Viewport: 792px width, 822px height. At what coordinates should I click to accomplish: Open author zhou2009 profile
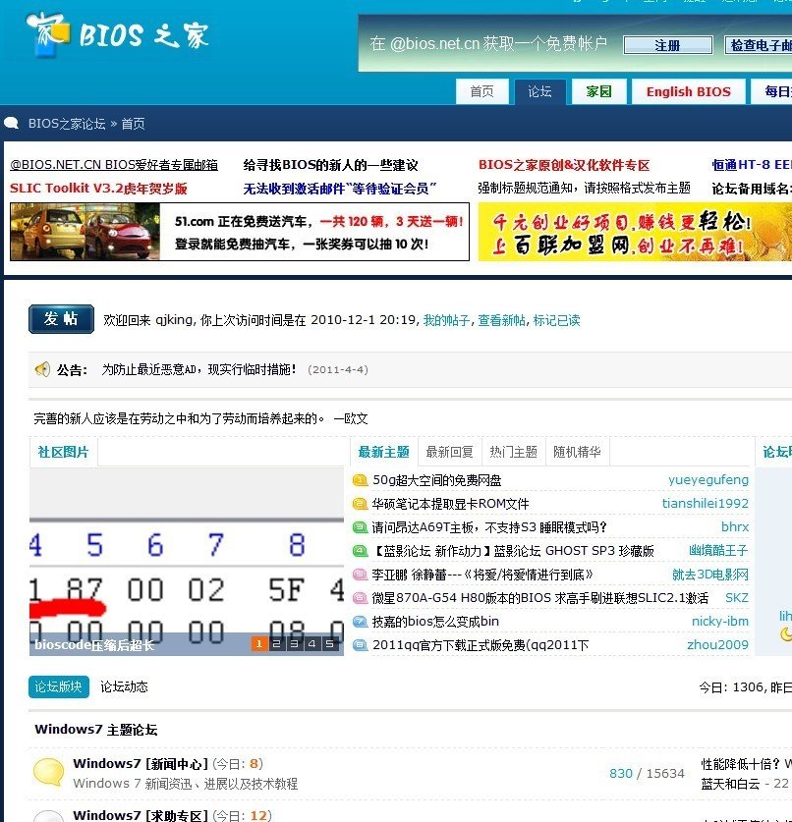(717, 645)
